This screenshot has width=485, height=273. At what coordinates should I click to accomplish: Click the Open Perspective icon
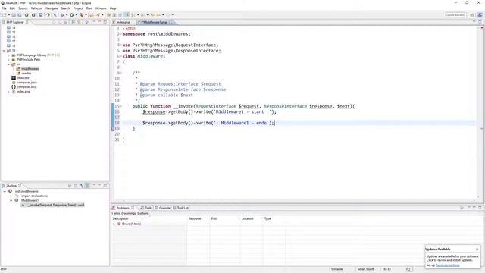coord(472,15)
